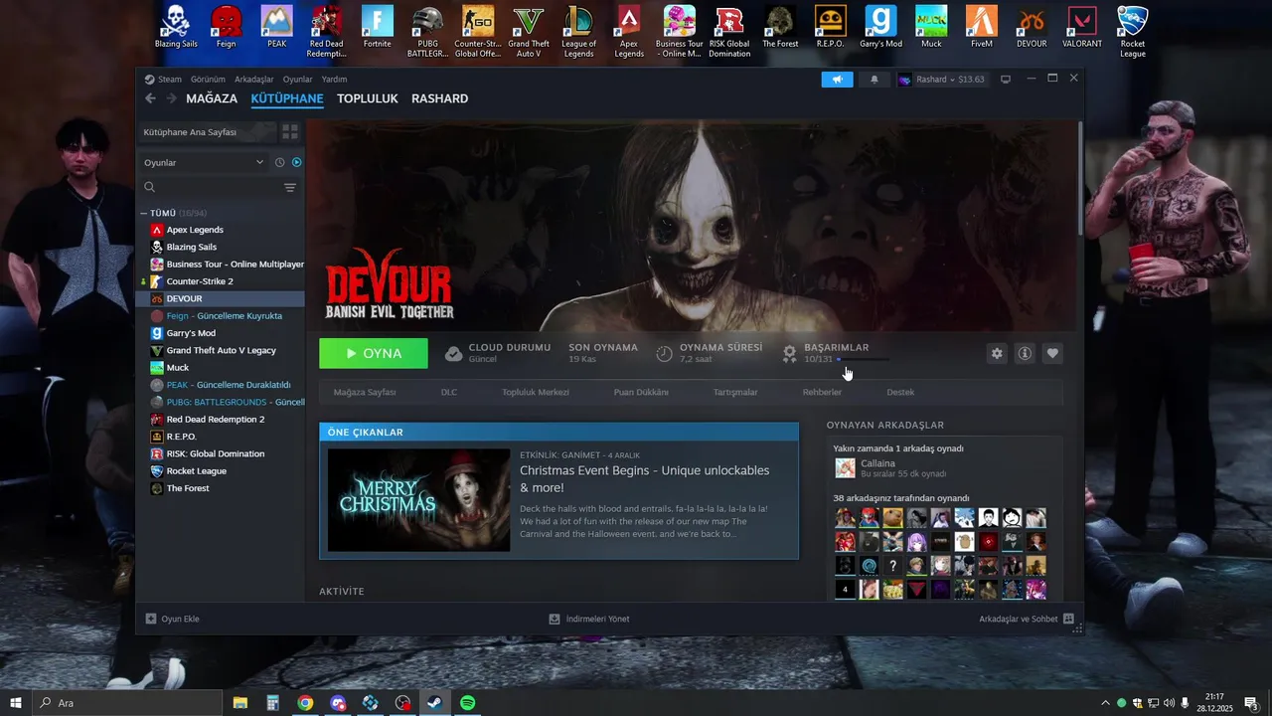Open Chrome from Windows taskbar
Screen dimensions: 1272x716
coord(305,703)
